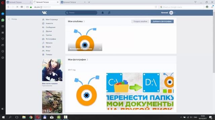Open File Explorer on taskbar

(x=24, y=117)
